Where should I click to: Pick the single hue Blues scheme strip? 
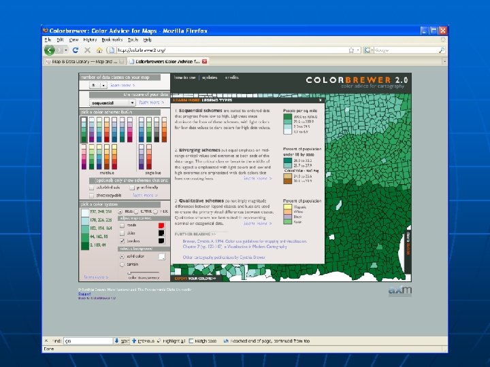[x=142, y=130]
